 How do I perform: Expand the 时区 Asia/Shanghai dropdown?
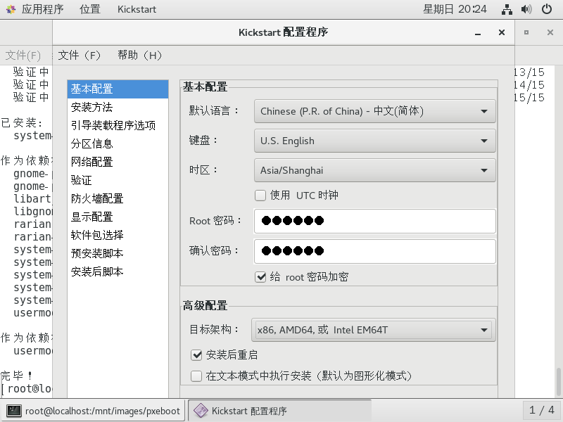tap(375, 170)
